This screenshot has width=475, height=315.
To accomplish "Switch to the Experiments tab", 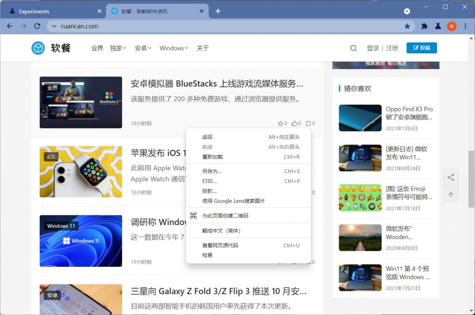I will click(51, 11).
